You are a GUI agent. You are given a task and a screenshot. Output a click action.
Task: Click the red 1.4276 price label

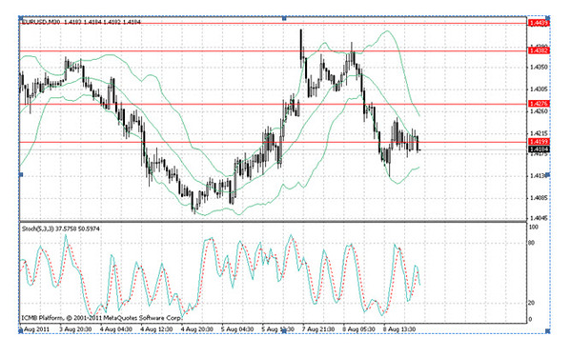pos(539,104)
